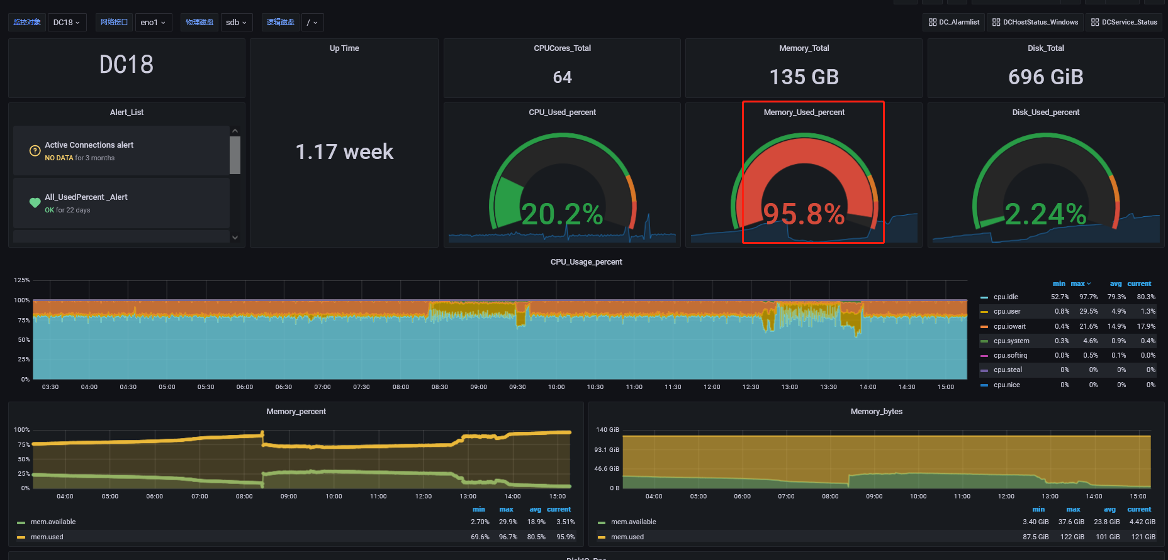The height and width of the screenshot is (560, 1168).
Task: Click the Alert_List scrollbar thumb
Action: coord(235,155)
